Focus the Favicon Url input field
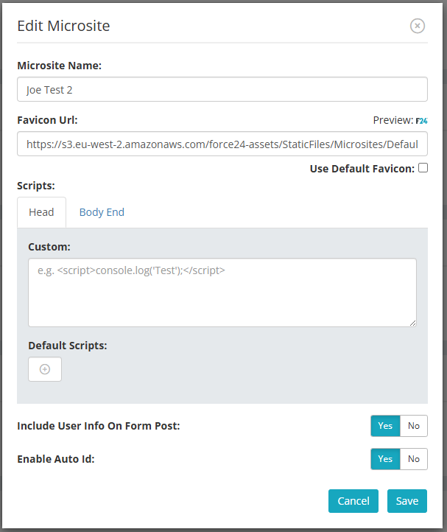447x532 pixels. 222,144
